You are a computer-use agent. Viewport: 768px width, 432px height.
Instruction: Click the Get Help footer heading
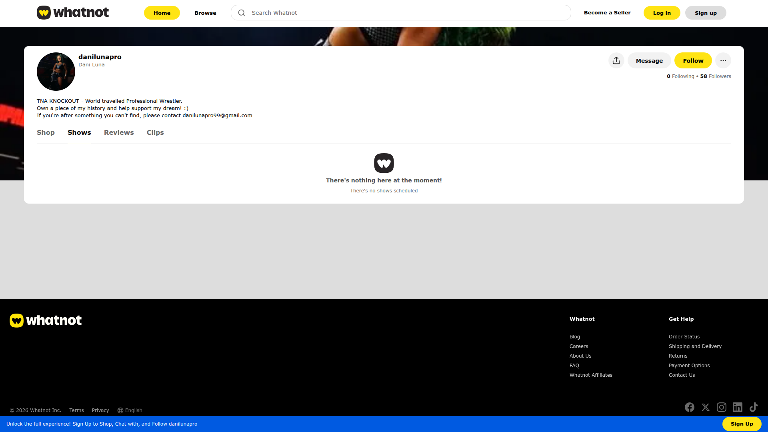tap(681, 319)
